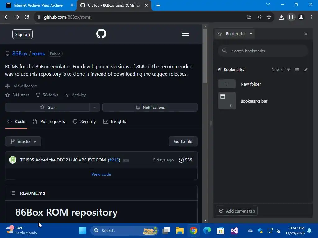The width and height of the screenshot is (318, 238).
Task: Open the GitHub hamburger menu
Action: [x=185, y=34]
